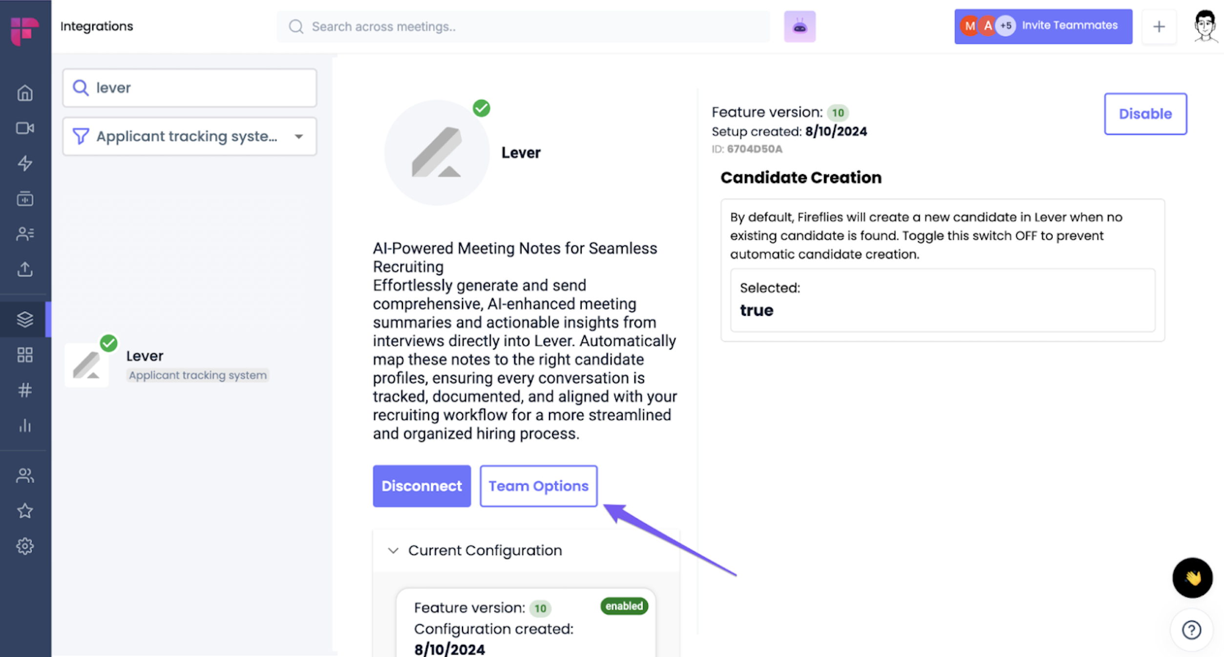Open the settings gear icon

point(25,546)
